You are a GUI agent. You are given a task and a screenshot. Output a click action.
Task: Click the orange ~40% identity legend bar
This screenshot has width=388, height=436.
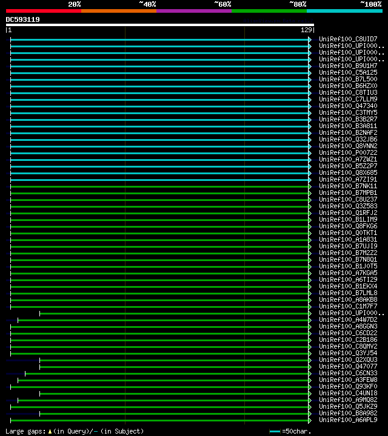(x=119, y=11)
